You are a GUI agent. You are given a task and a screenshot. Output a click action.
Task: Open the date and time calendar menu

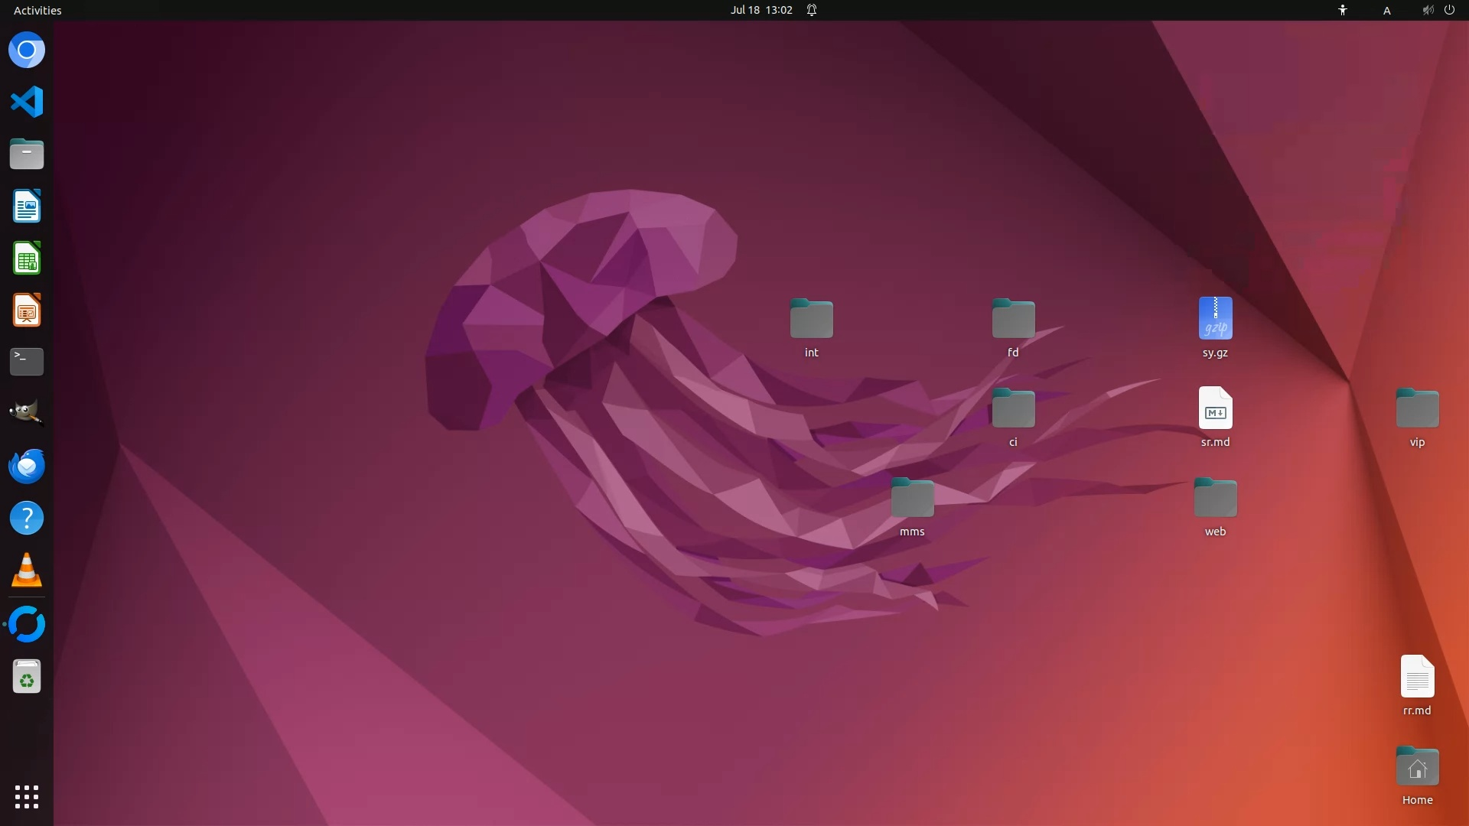tap(761, 10)
